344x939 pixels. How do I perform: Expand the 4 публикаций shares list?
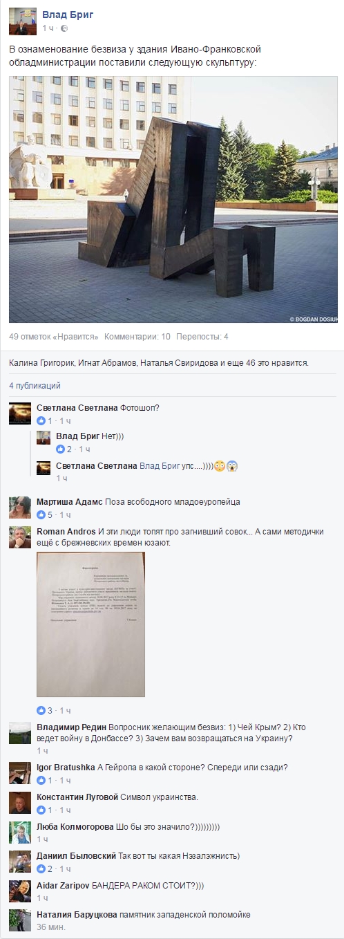tap(35, 386)
